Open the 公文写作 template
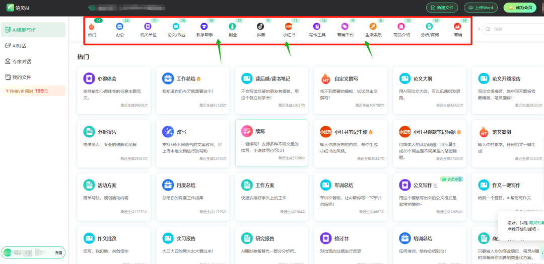 point(430,197)
